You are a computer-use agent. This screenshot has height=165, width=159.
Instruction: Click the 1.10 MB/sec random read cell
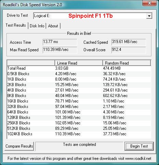pos(114,101)
